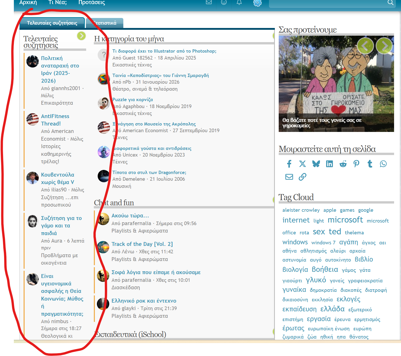Viewport: 401px width, 356px height.
Task: Click the Bluesky share icon
Action: click(x=316, y=164)
